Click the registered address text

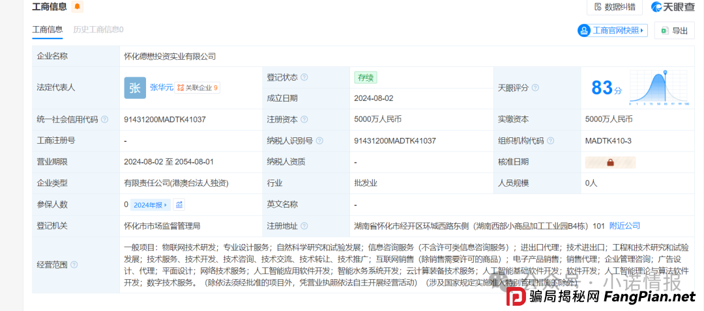coord(480,226)
